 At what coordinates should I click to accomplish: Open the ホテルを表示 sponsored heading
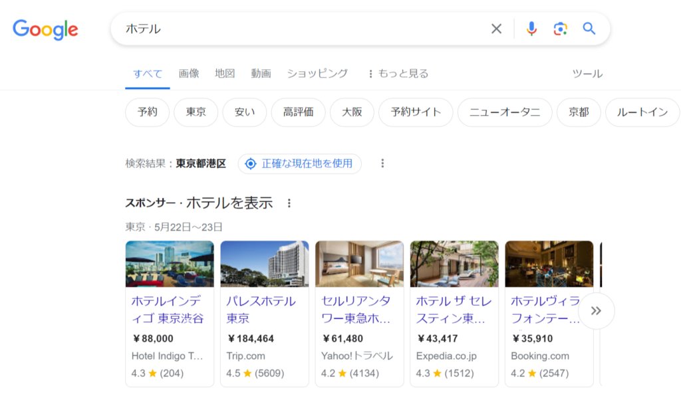[x=229, y=203]
